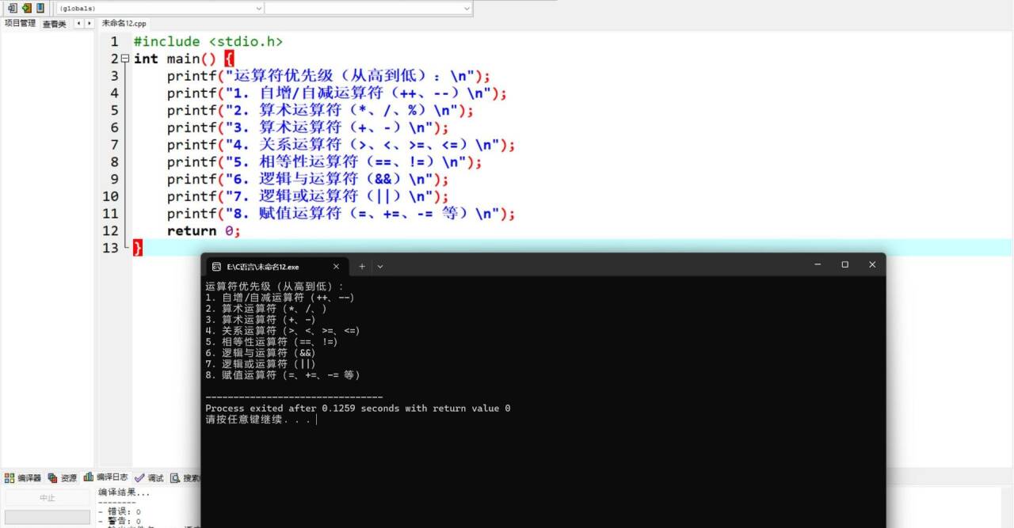
Task: View the 编译日志 compile log panel
Action: tap(112, 477)
